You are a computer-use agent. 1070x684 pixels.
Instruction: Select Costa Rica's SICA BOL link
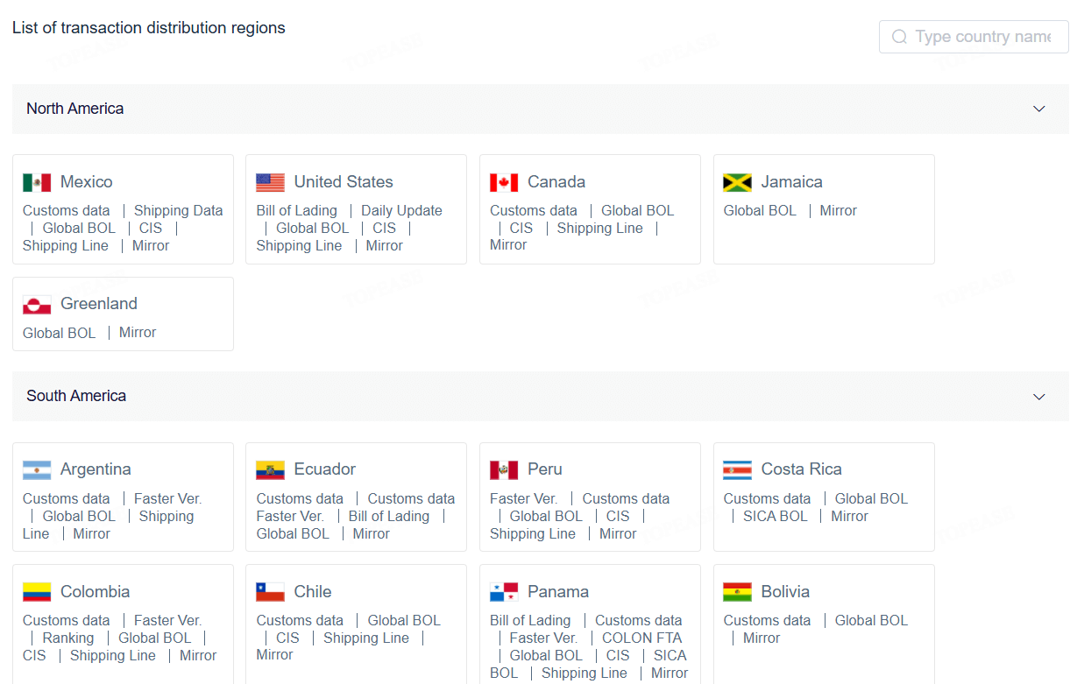[775, 516]
